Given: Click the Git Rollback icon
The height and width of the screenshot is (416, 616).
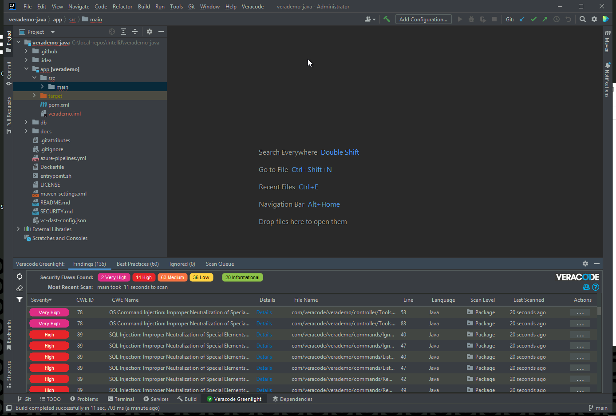Looking at the screenshot, I should point(568,19).
